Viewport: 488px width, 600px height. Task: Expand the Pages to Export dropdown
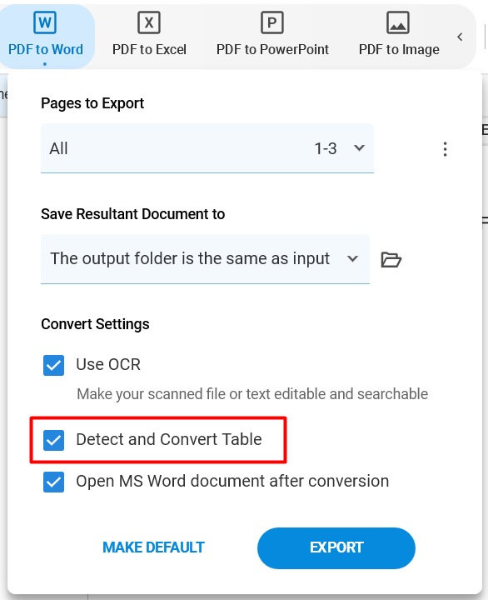[x=207, y=148]
